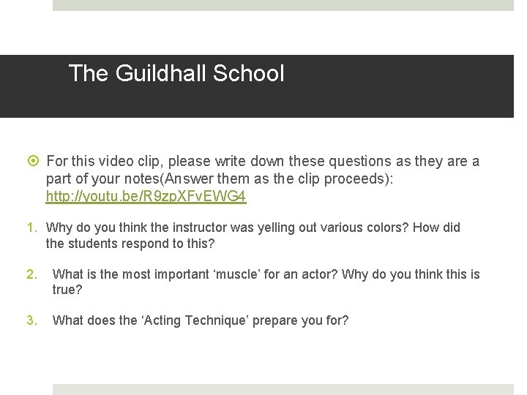Select the number "3." list marker
The width and height of the screenshot is (527, 395).
[31, 320]
